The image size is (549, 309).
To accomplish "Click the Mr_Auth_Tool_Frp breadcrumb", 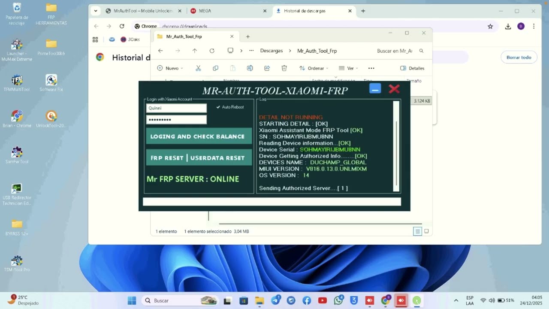I will pos(317,51).
